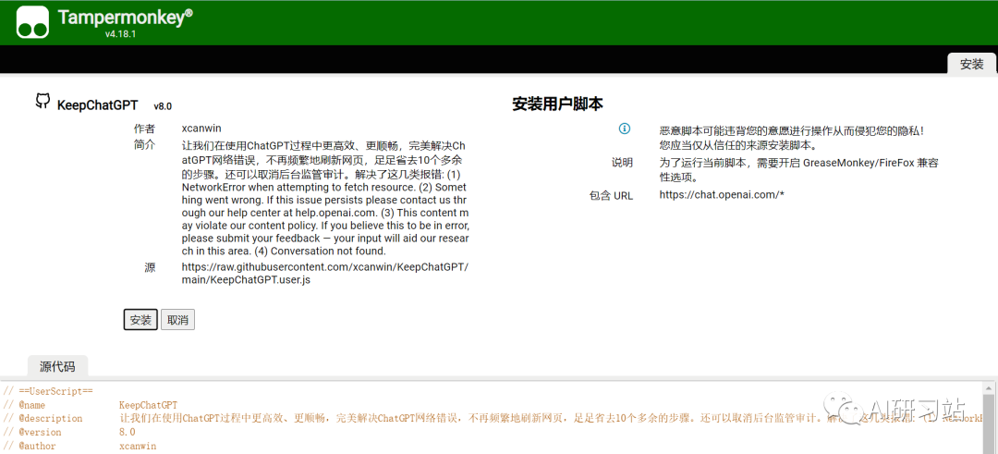
Task: Click the 包含 URL label
Action: point(611,195)
